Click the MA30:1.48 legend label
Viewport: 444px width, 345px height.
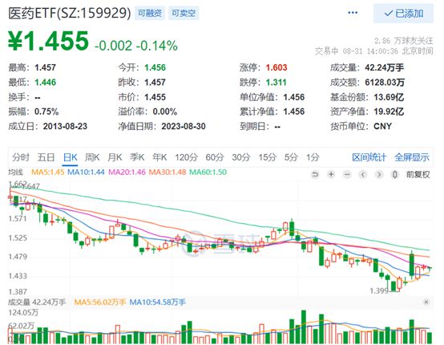pos(168,172)
